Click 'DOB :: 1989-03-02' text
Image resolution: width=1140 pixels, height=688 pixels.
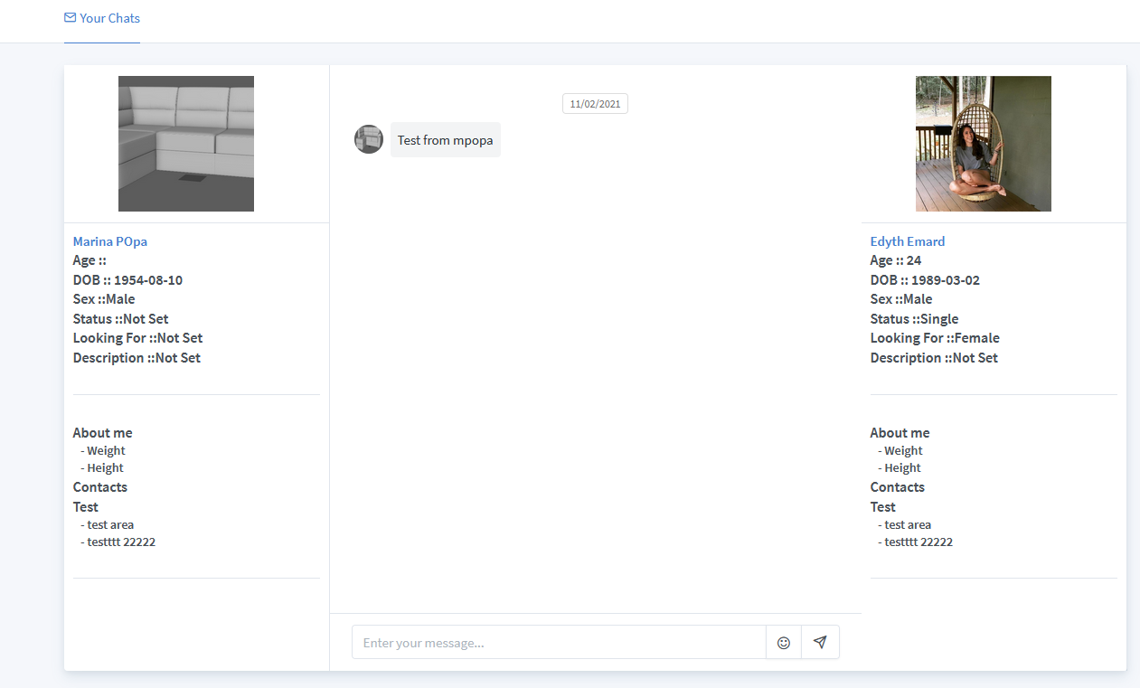click(925, 280)
